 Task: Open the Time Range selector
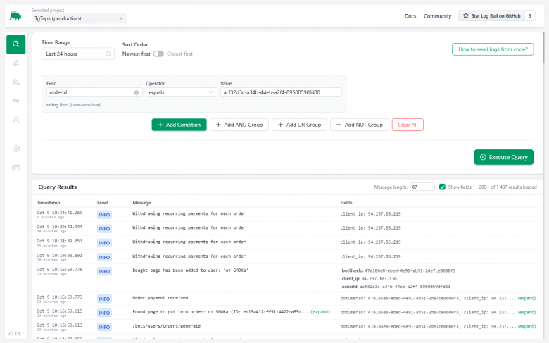pyautogui.click(x=77, y=54)
